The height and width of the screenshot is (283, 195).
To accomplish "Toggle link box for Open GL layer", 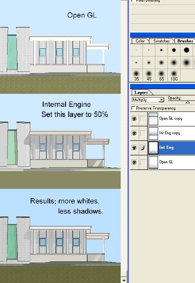I will point(143,162).
